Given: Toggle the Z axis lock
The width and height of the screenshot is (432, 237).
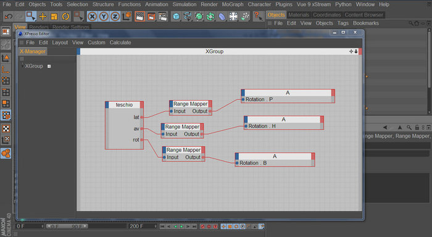Looking at the screenshot, I should click(x=115, y=17).
